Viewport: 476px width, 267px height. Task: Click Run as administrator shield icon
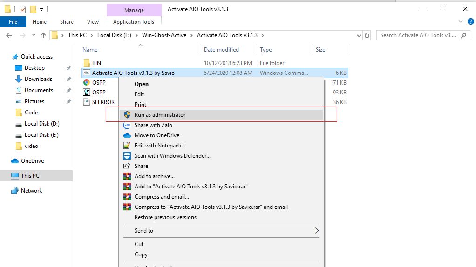click(x=127, y=115)
